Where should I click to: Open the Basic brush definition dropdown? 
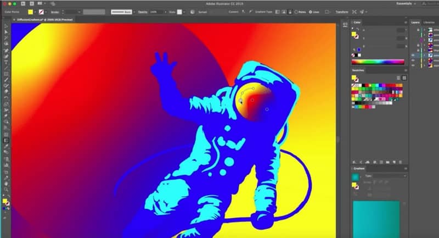point(134,12)
